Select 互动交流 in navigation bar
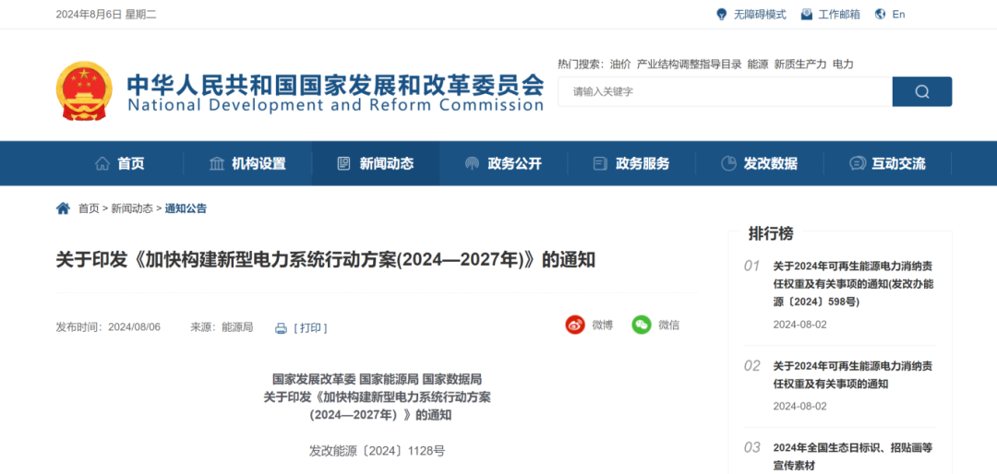The image size is (997, 474). [887, 163]
